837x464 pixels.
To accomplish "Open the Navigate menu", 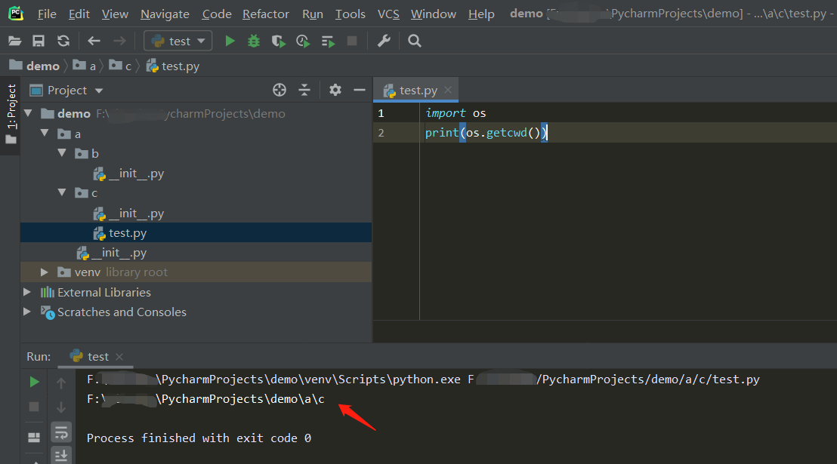I will tap(165, 14).
